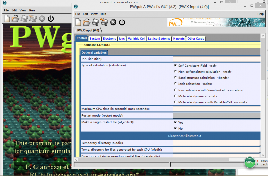Click the Directories/Files/Stdout section header

171,136
